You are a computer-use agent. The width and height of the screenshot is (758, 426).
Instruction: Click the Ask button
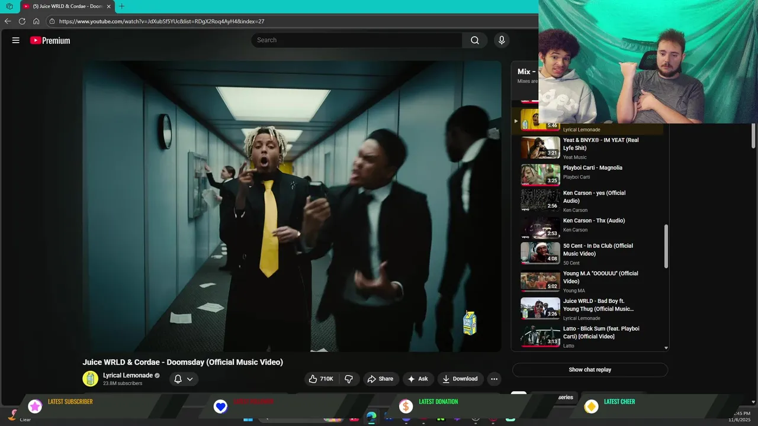coord(417,379)
